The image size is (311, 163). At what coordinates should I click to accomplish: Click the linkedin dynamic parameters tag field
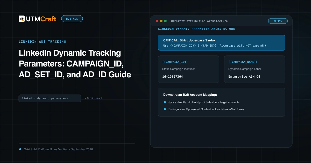[50, 98]
